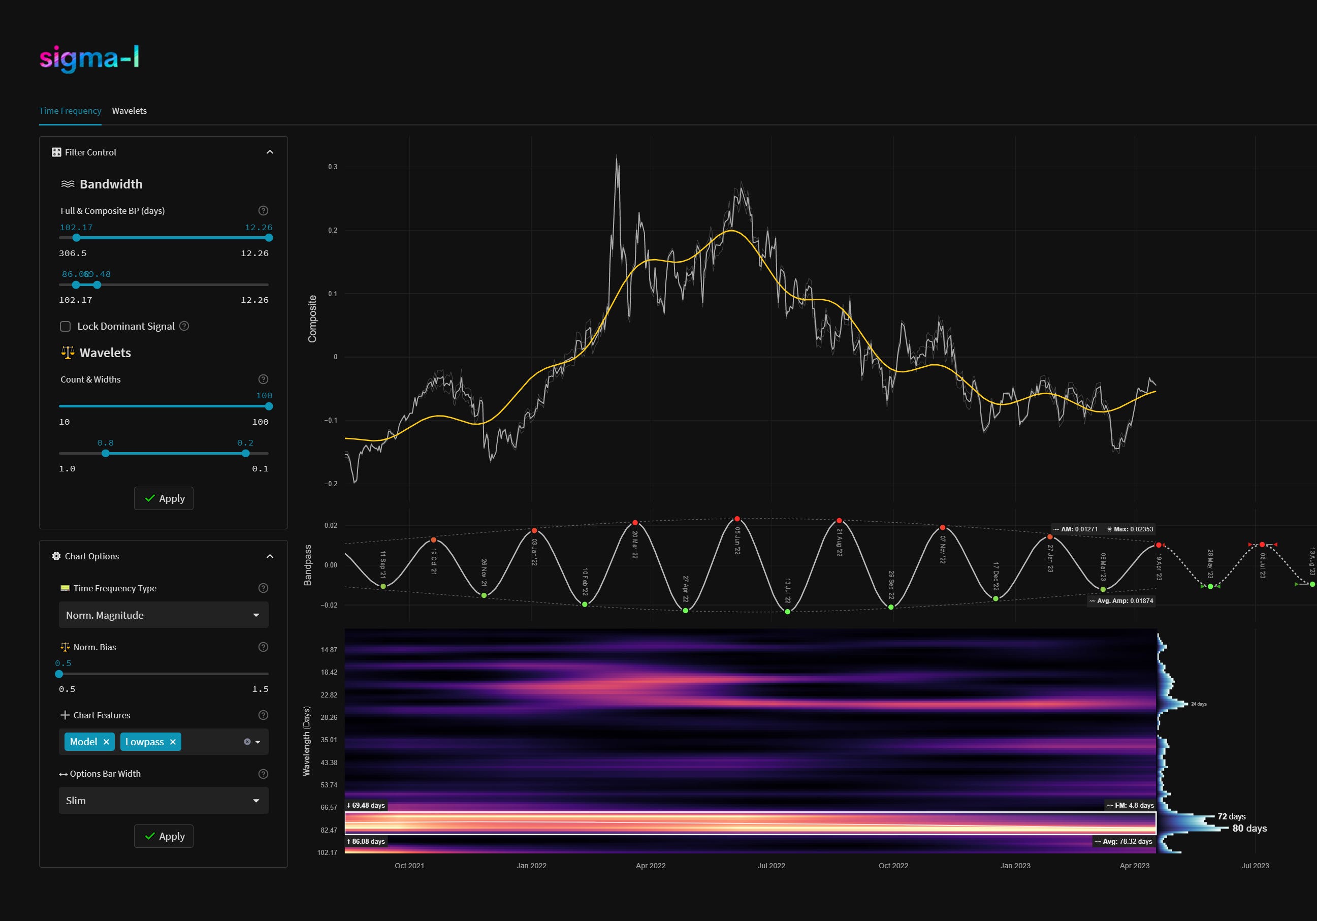Clear all chart features
1317x921 pixels.
(247, 742)
